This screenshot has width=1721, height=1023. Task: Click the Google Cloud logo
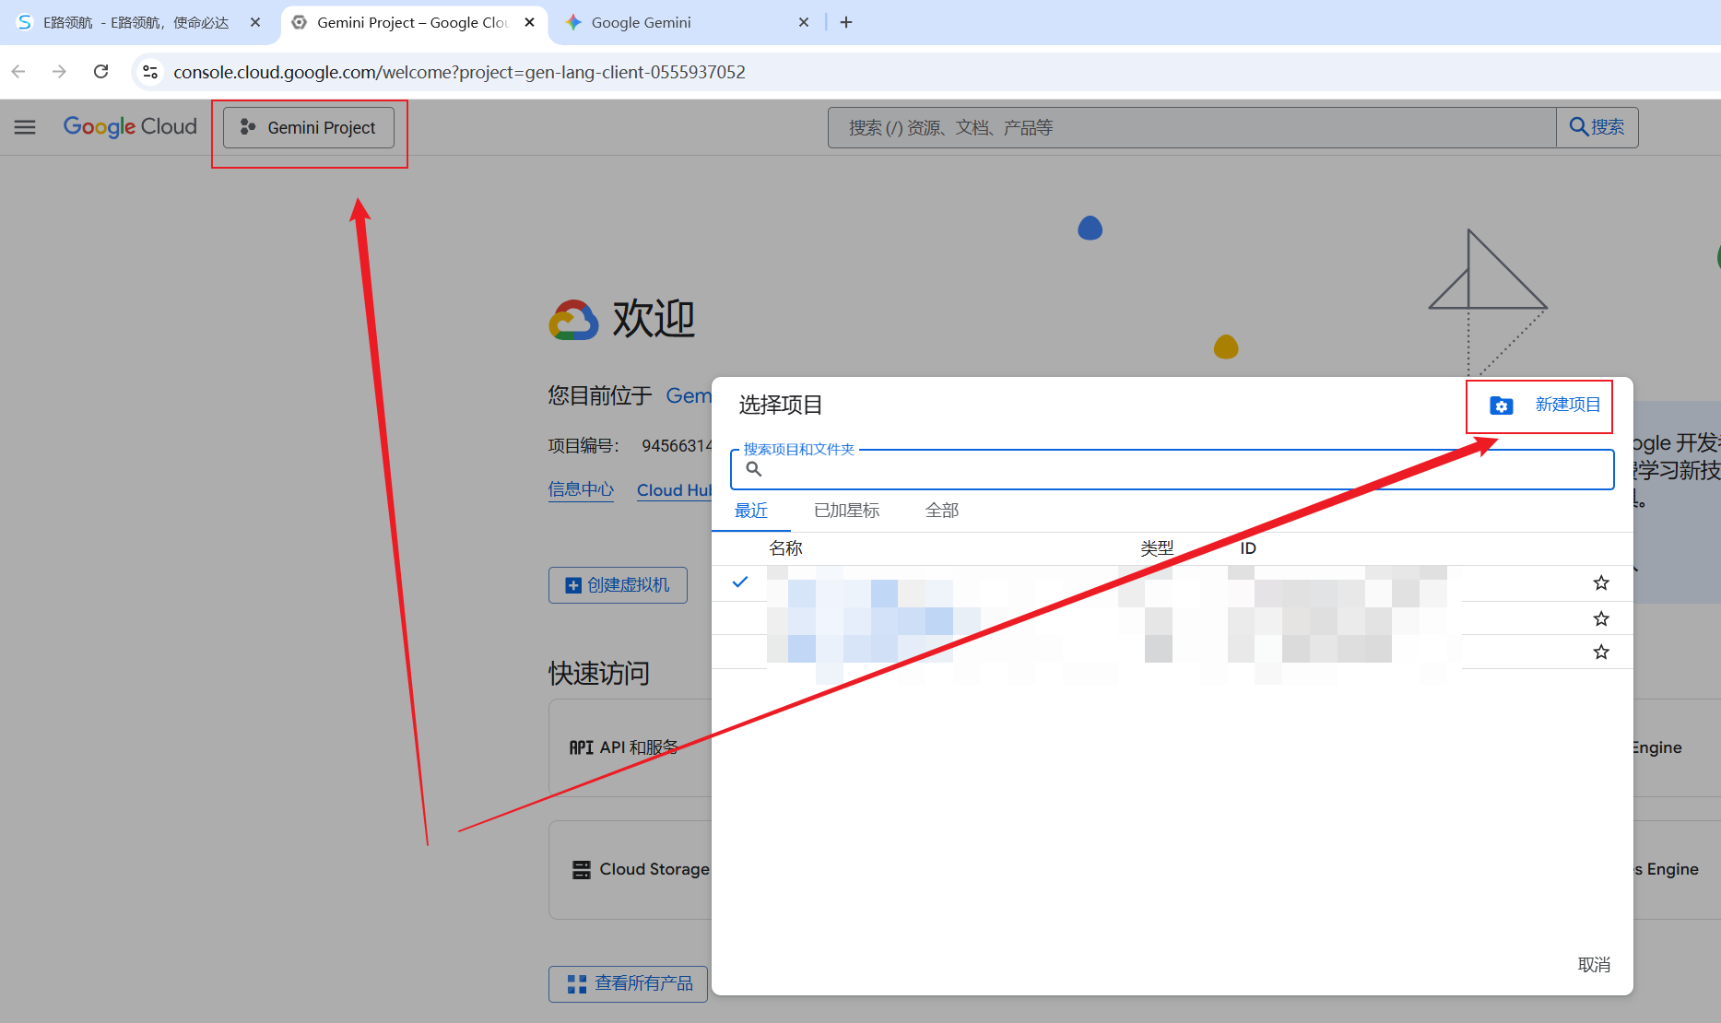(129, 126)
